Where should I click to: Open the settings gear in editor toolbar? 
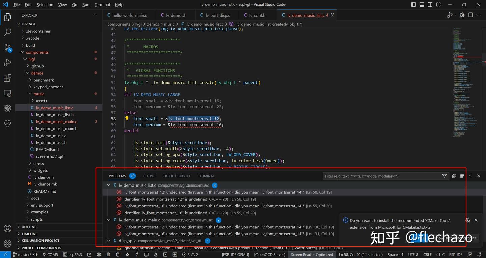coord(462,15)
